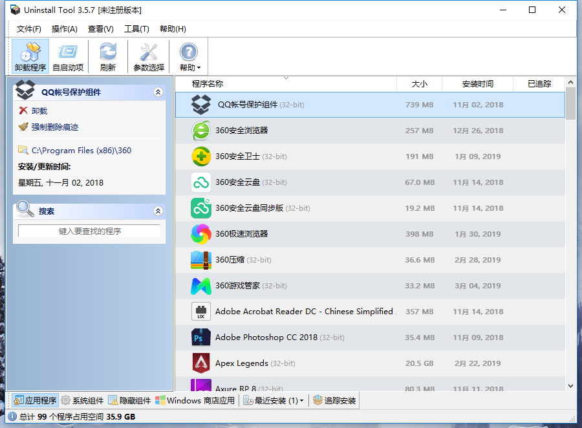Screen dimensions: 582x428
Task: Select the Uninstaller (卸载程序) toolbar icon
Action: [x=30, y=56]
